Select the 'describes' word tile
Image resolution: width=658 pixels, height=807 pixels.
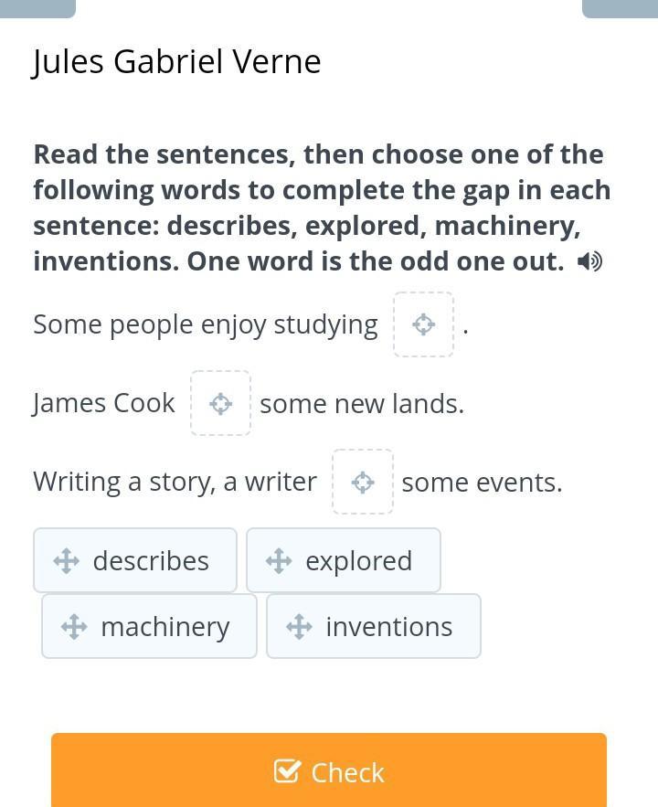click(x=135, y=560)
